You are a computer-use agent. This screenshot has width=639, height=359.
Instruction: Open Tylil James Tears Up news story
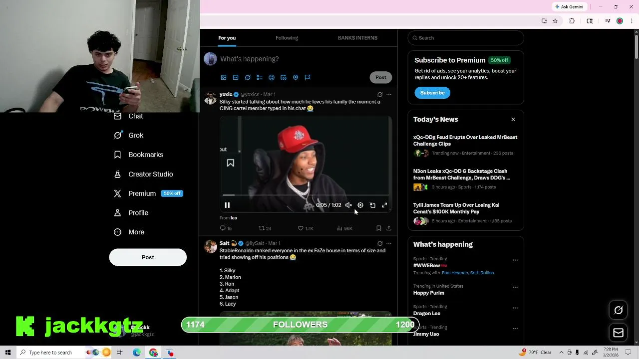point(465,212)
